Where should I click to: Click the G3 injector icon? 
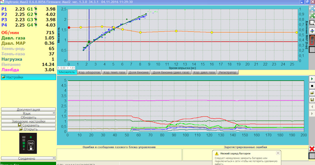pyautogui.click(x=36, y=19)
